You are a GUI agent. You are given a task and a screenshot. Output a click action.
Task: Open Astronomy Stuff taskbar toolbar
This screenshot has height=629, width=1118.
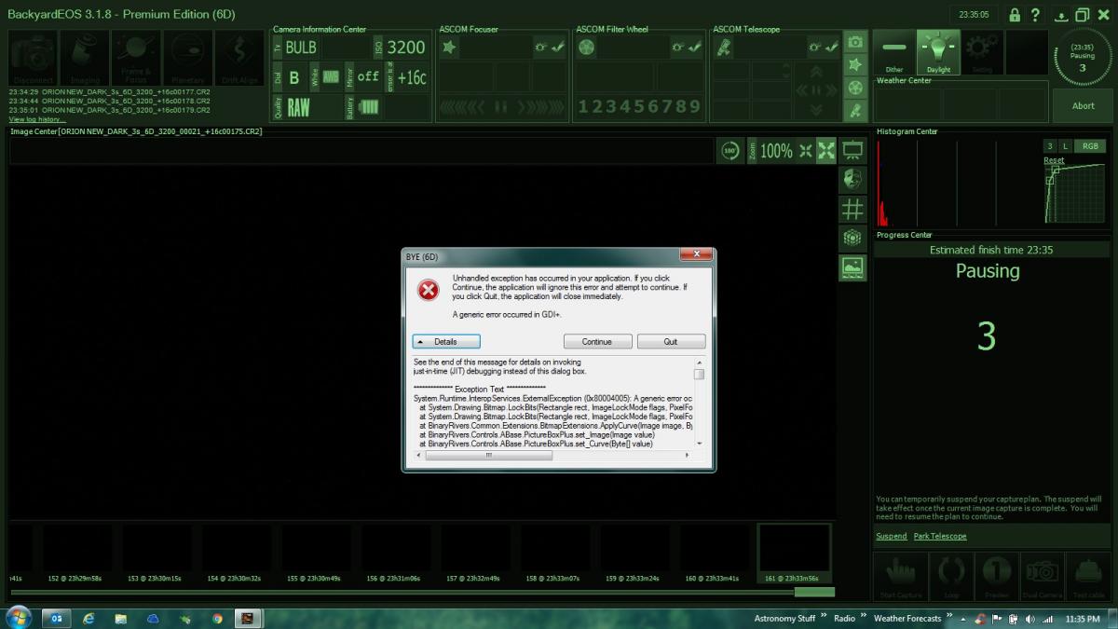[x=784, y=618]
